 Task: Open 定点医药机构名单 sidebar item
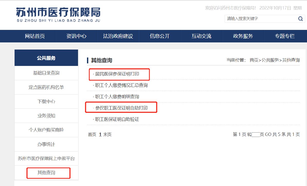pos(46,87)
